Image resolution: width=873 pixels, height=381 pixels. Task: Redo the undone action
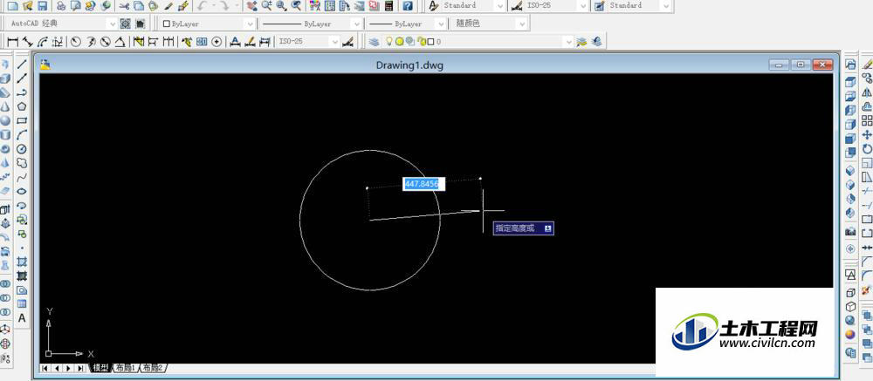pos(225,6)
